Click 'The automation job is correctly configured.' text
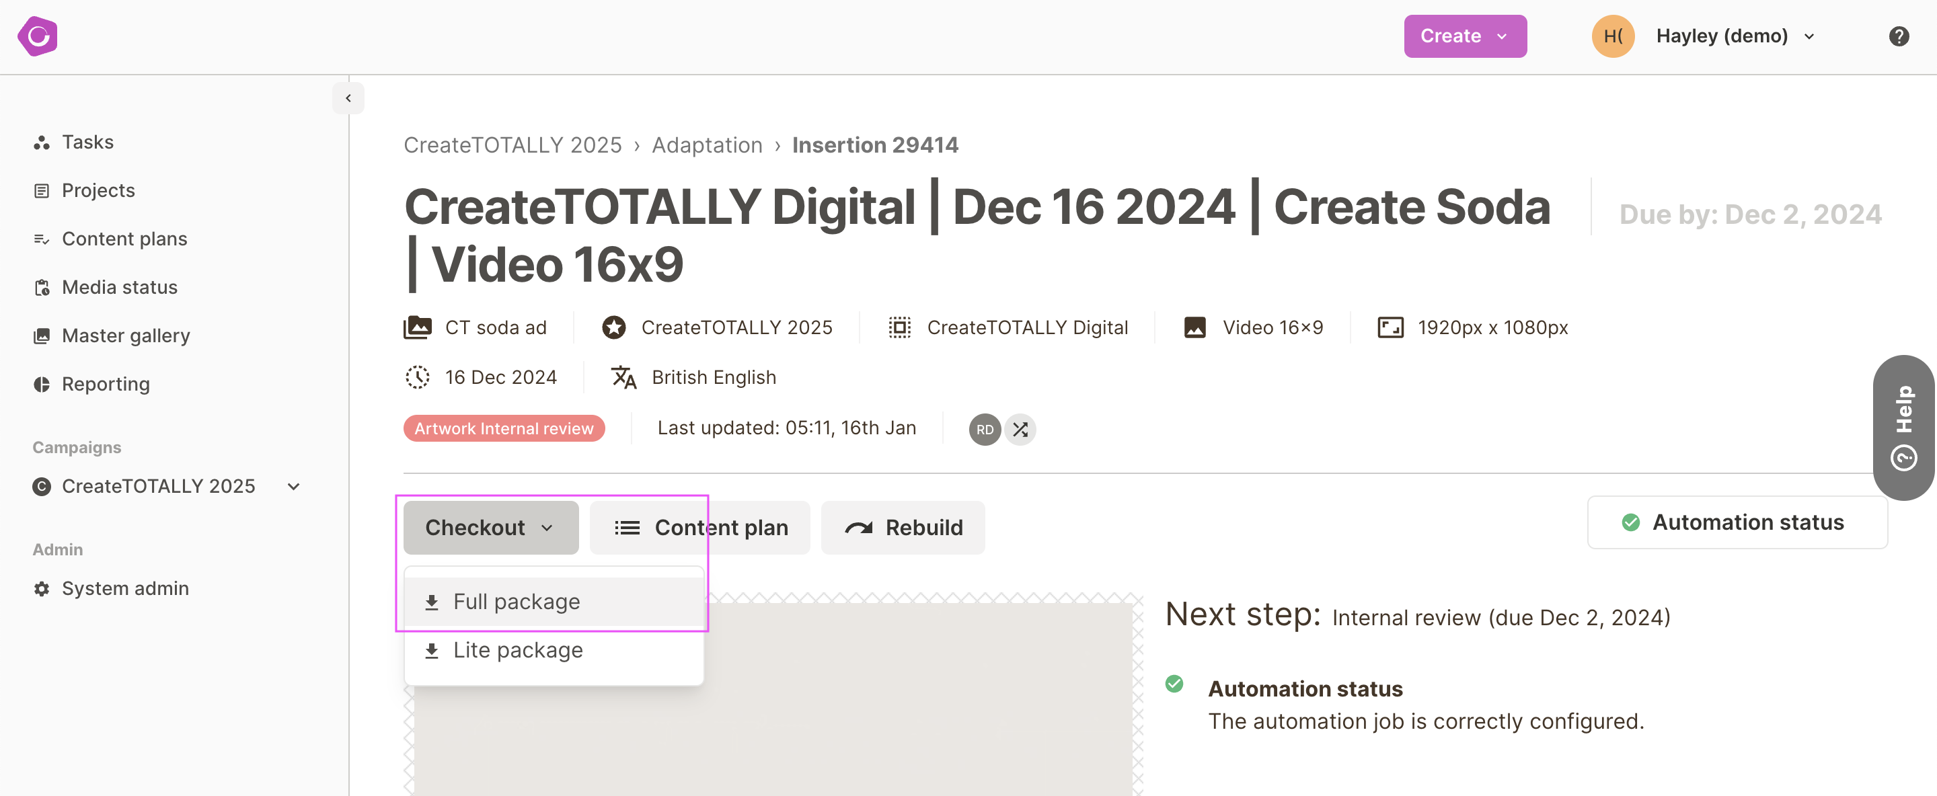The image size is (1937, 796). click(1426, 721)
